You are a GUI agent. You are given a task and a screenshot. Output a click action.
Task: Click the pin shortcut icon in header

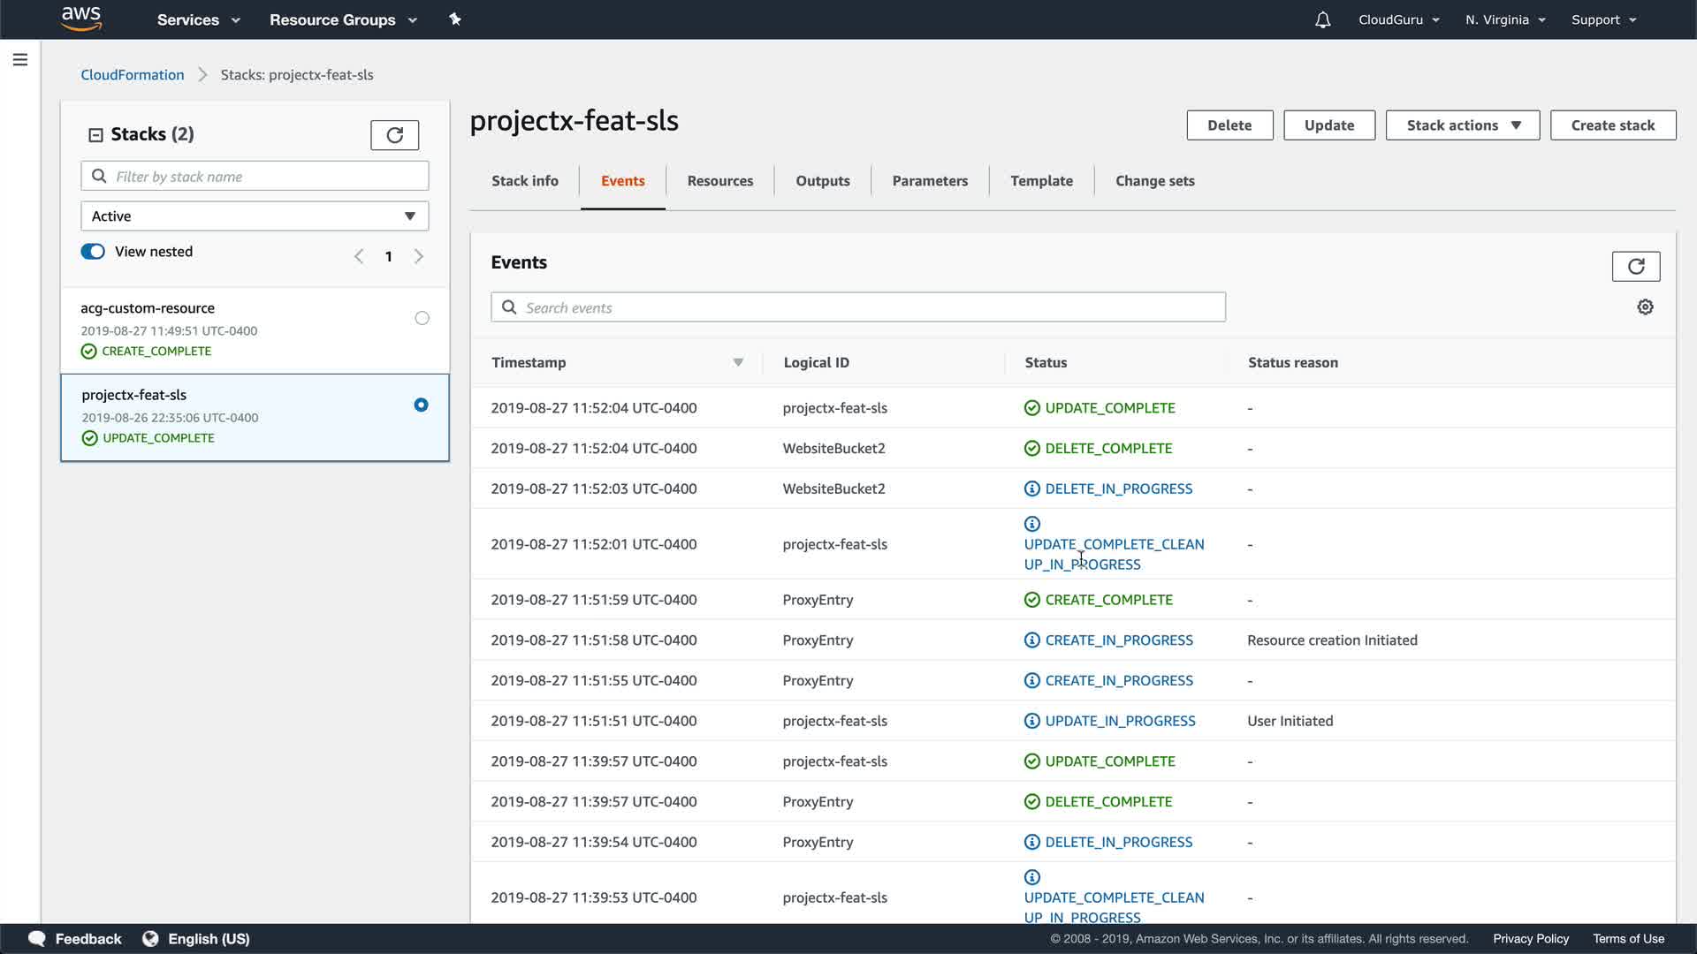click(455, 19)
